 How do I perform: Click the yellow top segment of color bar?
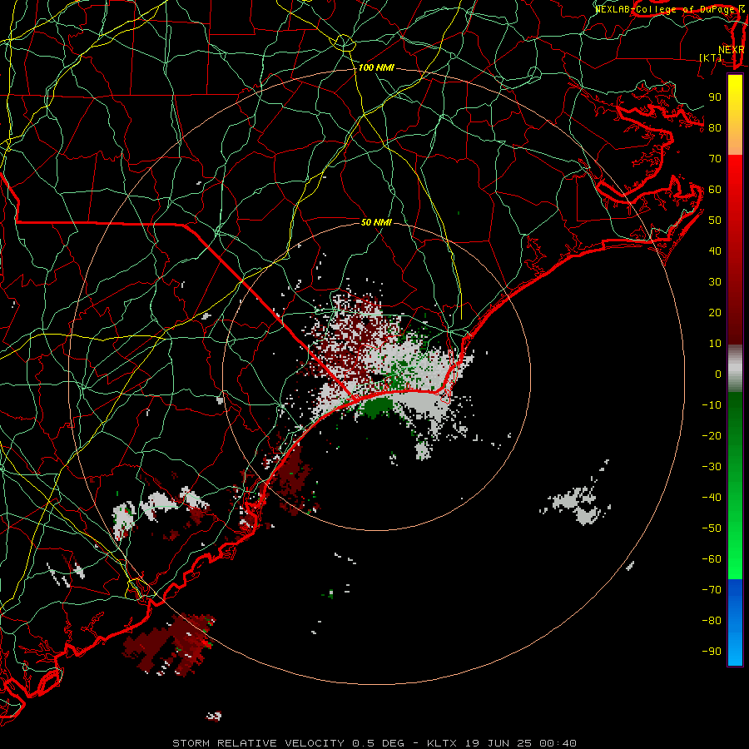[x=735, y=115]
